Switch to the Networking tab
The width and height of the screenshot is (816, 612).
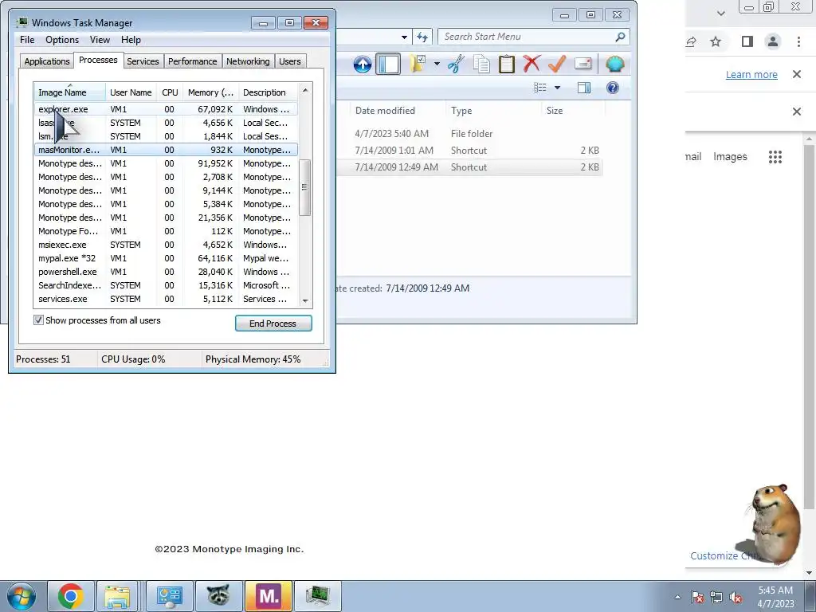(248, 61)
